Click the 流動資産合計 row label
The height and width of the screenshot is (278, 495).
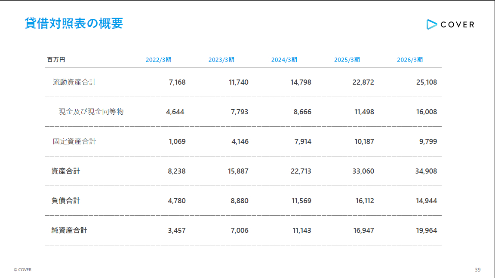pyautogui.click(x=74, y=82)
